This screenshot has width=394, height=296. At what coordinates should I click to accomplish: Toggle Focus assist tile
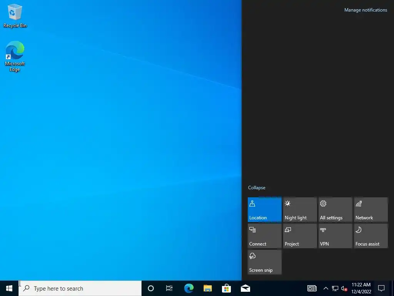click(371, 236)
